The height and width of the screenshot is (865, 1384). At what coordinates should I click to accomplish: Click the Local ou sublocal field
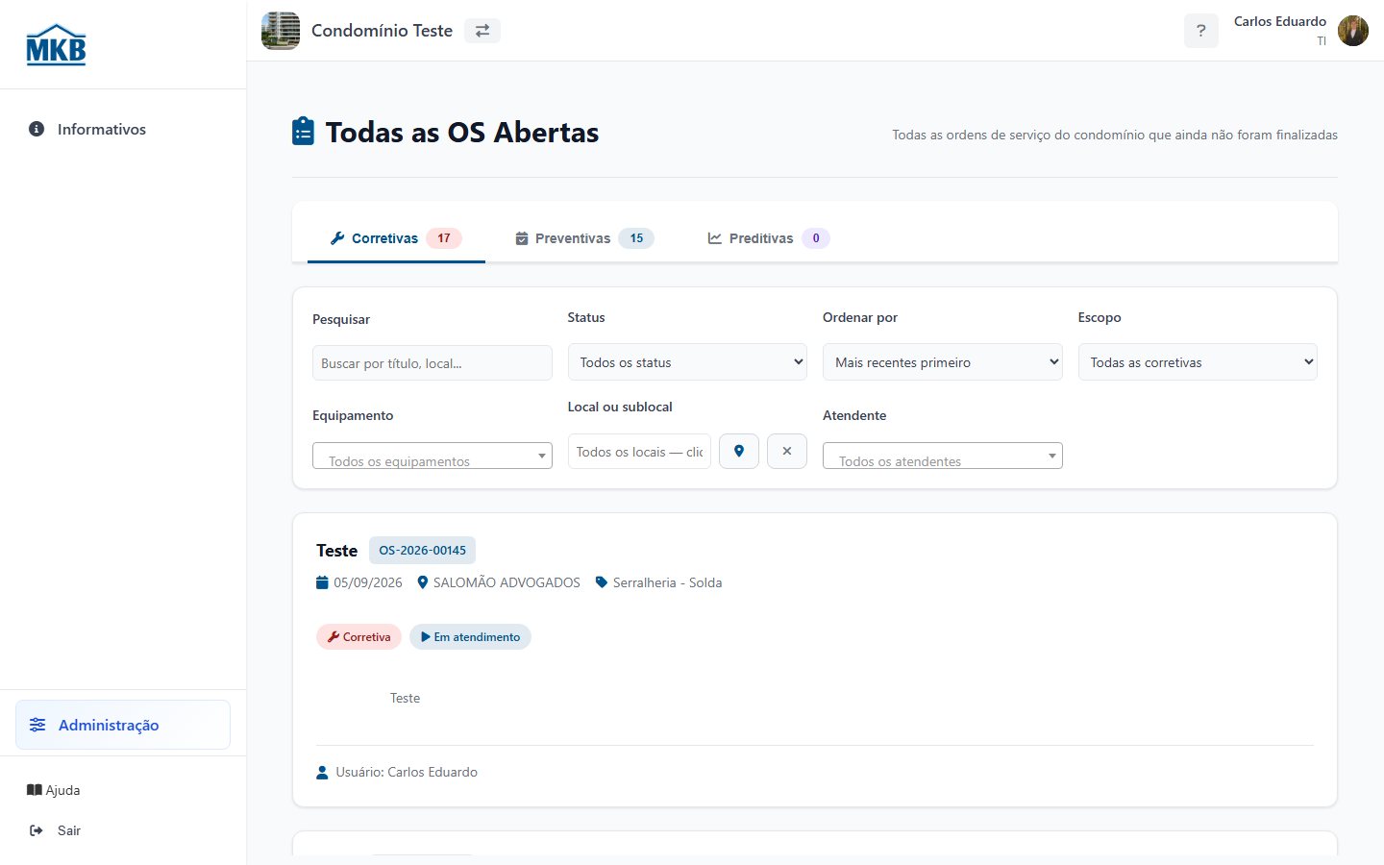click(639, 452)
